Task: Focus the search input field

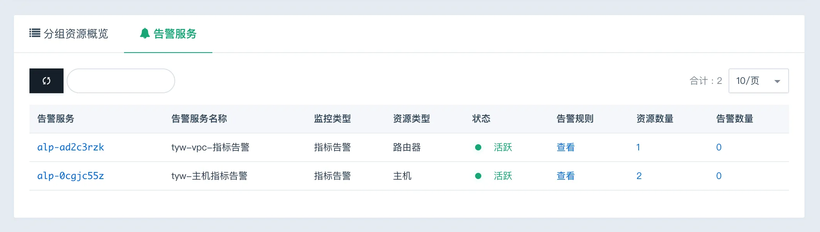Action: tap(121, 81)
